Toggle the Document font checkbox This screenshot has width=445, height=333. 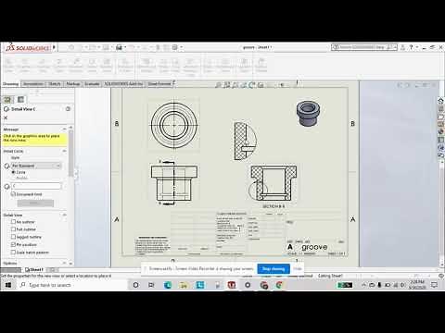[x=13, y=194]
